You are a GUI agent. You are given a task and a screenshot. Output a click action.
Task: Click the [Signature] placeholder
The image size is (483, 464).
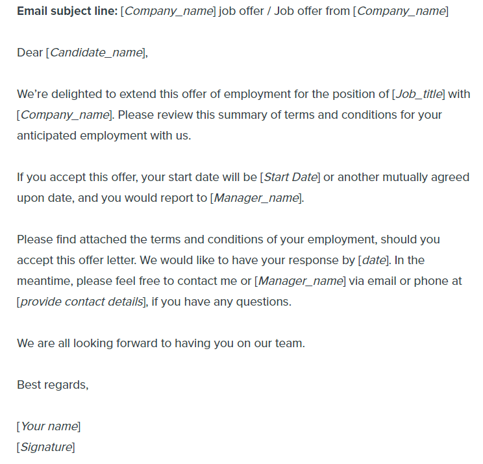coord(46,447)
